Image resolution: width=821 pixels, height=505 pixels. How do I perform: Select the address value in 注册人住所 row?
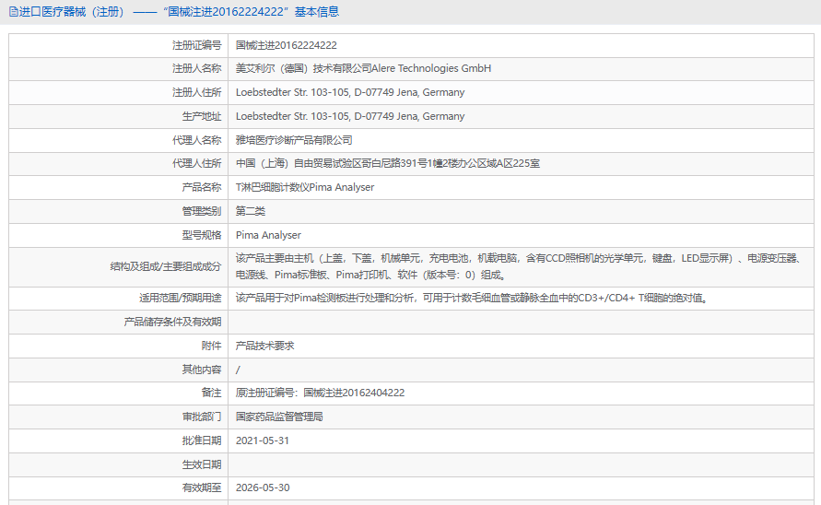[350, 93]
